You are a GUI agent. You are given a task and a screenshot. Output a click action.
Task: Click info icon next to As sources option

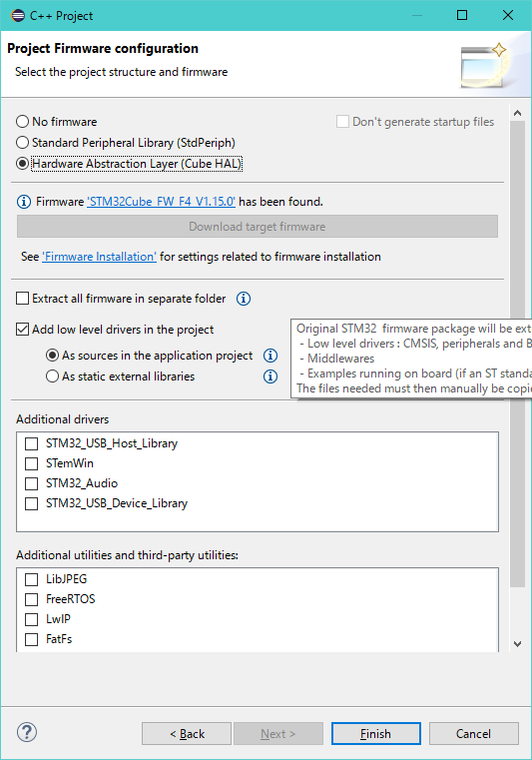click(270, 356)
